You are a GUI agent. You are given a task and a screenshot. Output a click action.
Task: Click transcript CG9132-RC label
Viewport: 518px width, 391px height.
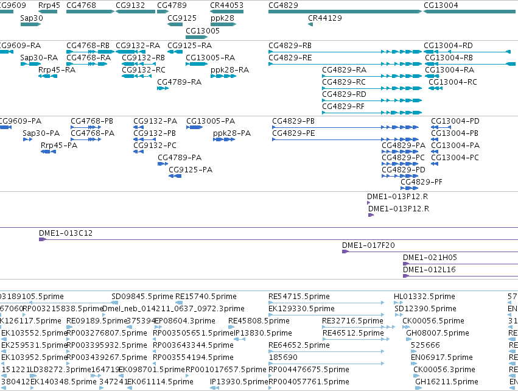tap(144, 70)
